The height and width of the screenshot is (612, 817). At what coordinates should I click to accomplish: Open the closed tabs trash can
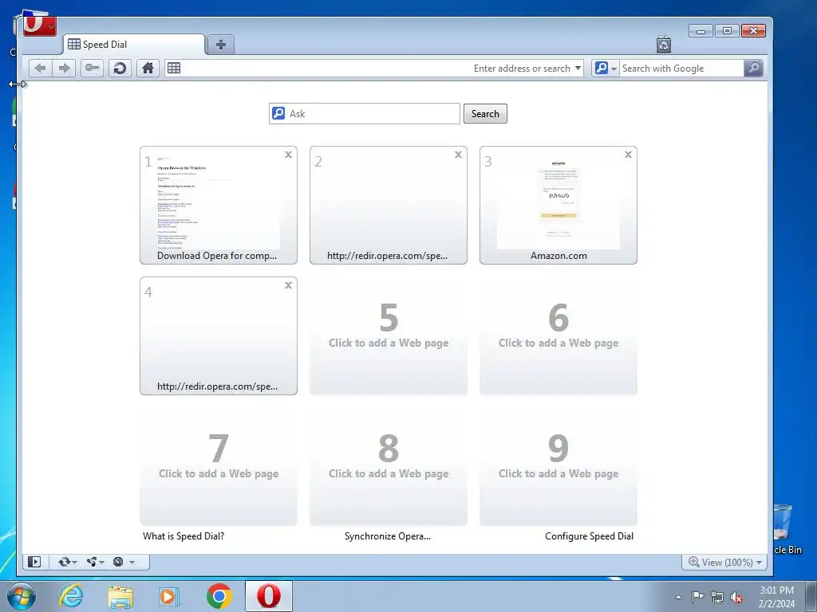point(664,45)
